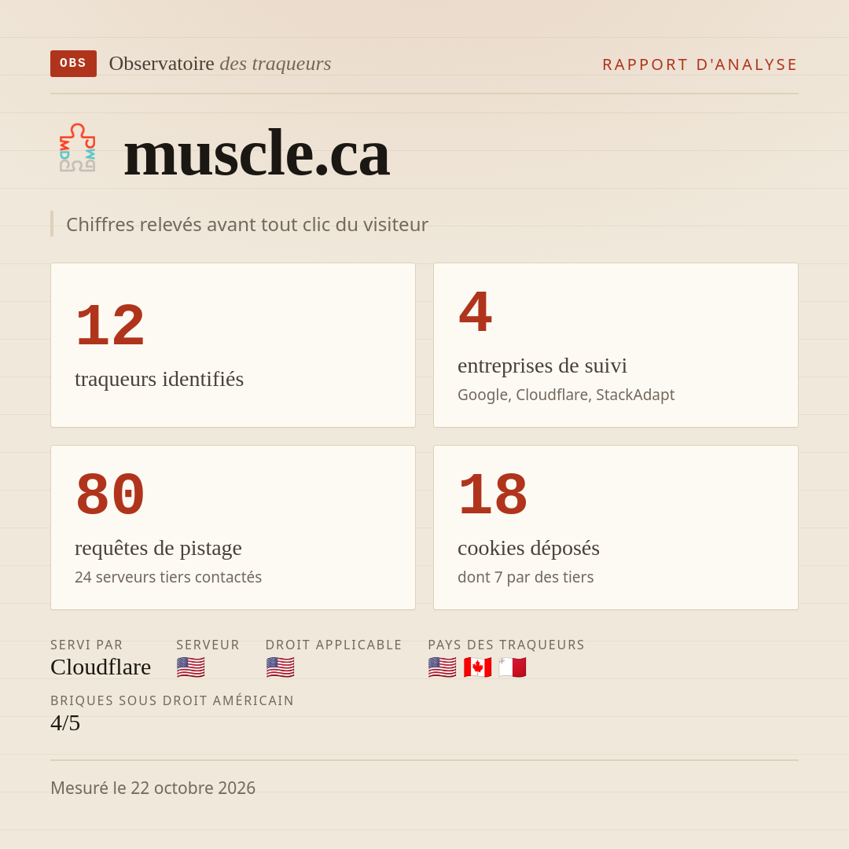Click 24 serveurs tiers contactés text
Screen dimensions: 849x849
(x=168, y=577)
